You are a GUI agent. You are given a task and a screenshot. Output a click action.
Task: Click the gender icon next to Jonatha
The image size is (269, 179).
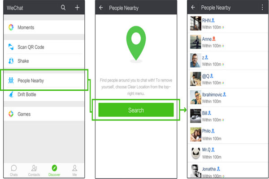pyautogui.click(x=218, y=169)
